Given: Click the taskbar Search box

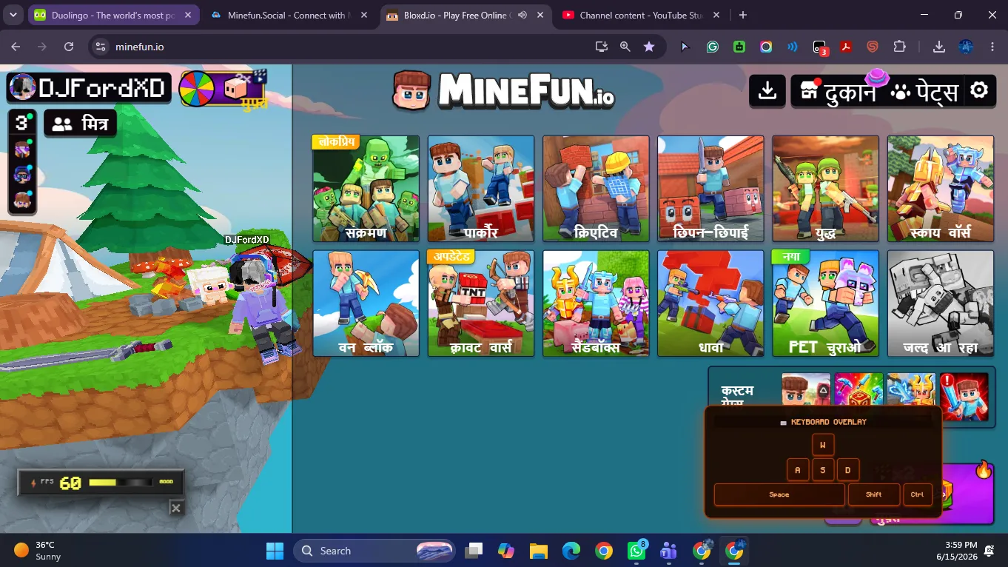Looking at the screenshot, I should click(x=374, y=551).
